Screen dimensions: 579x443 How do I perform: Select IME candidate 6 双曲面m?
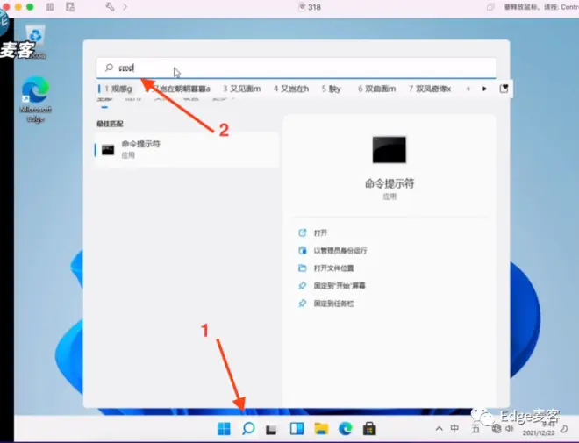[376, 89]
